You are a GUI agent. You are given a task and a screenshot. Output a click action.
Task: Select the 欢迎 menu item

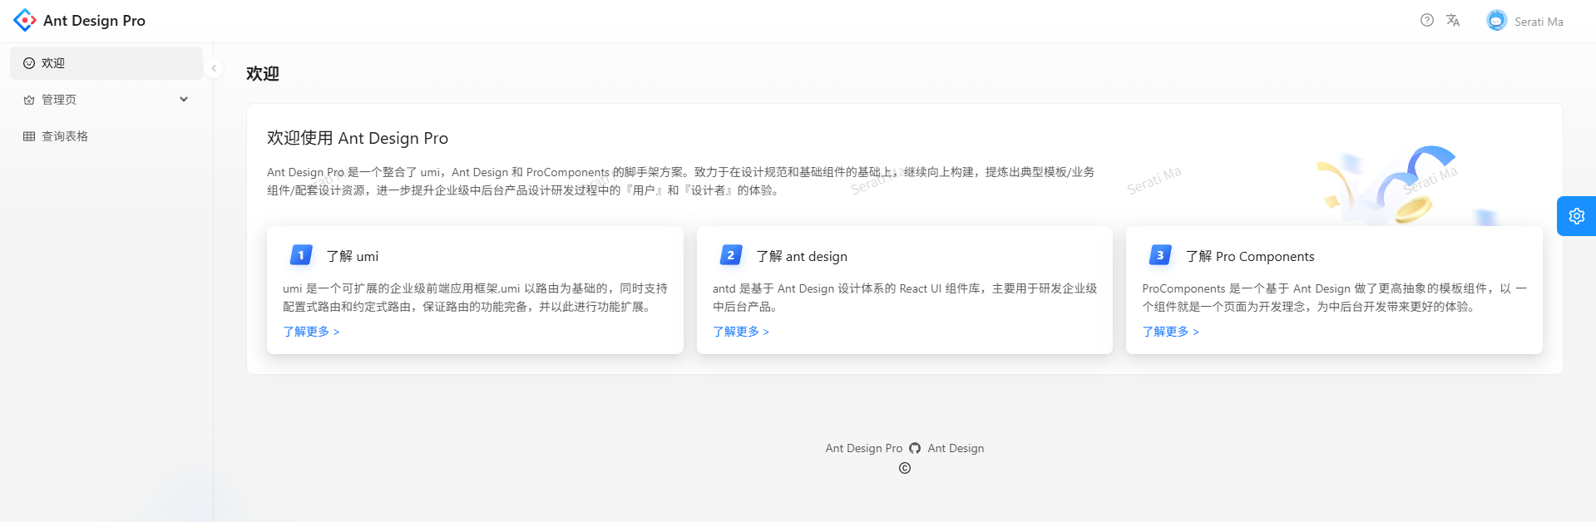106,63
